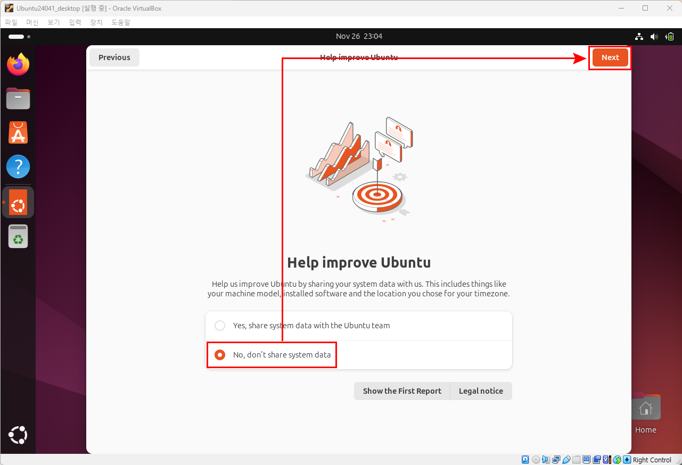This screenshot has width=682, height=465.
Task: Show applications via Ubuntu logo button
Action: click(18, 435)
